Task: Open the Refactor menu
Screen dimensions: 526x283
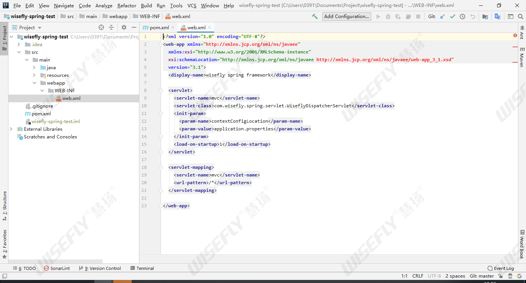Action: 127,5
